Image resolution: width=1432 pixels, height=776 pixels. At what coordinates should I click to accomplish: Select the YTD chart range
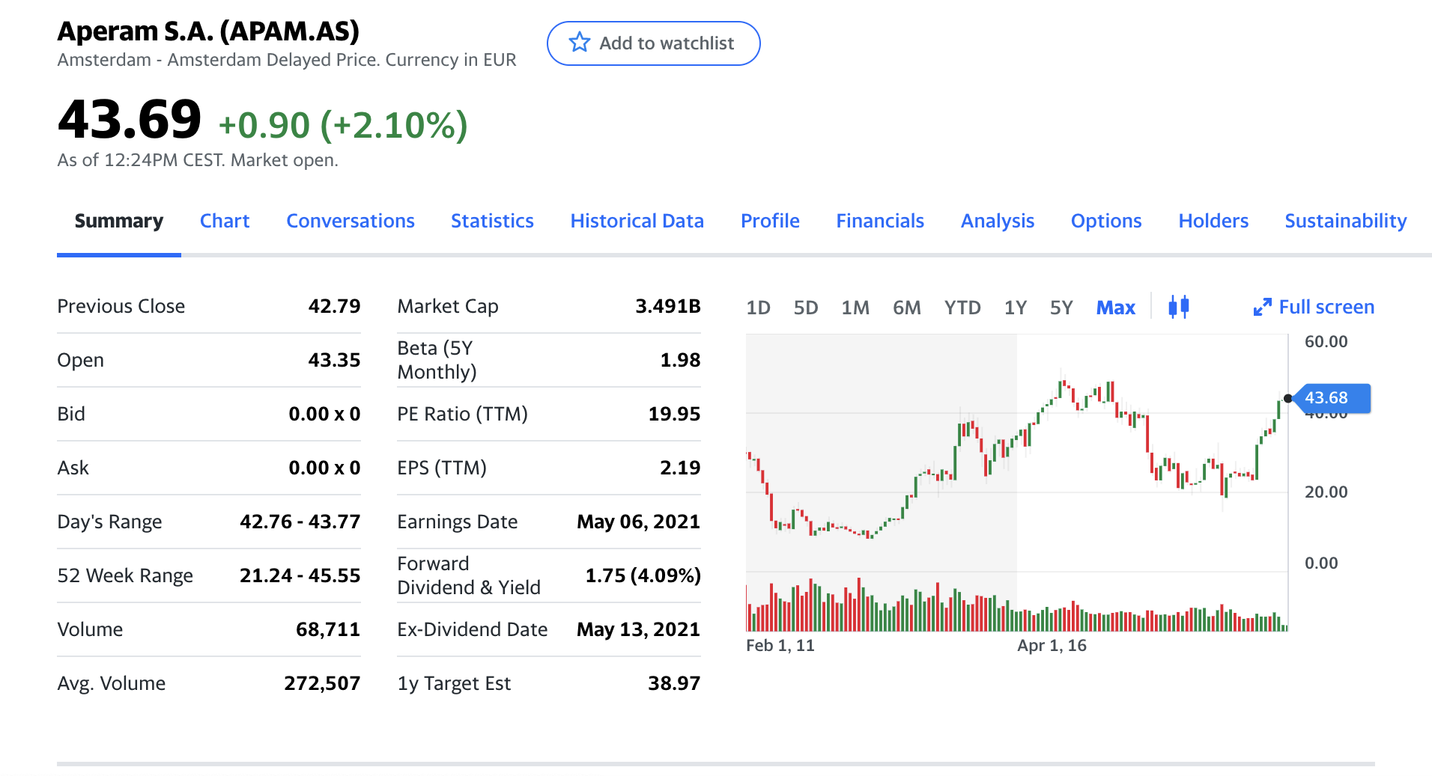pos(962,308)
